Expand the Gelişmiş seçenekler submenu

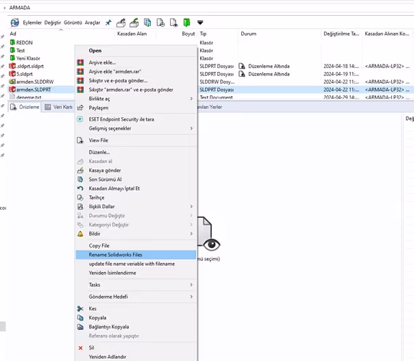pyautogui.click(x=136, y=128)
